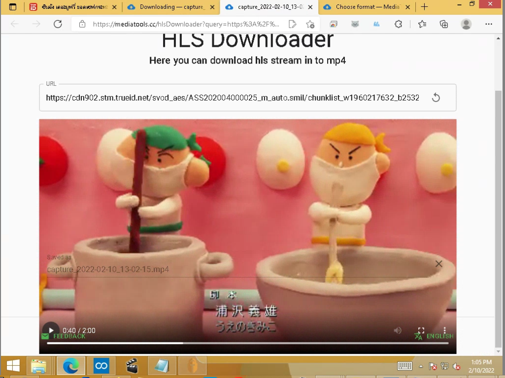Close the Downloading — capture tab

(212, 7)
